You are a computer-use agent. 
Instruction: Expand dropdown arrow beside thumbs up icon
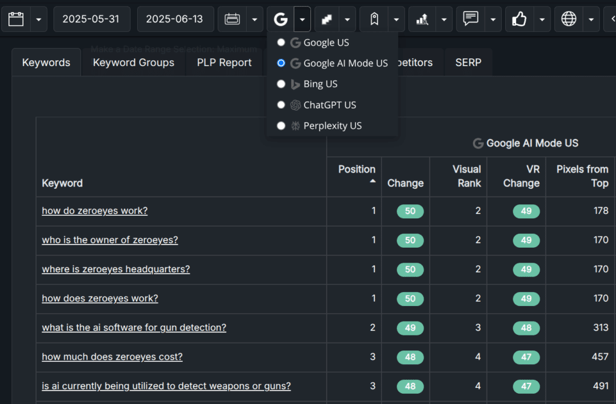[542, 19]
